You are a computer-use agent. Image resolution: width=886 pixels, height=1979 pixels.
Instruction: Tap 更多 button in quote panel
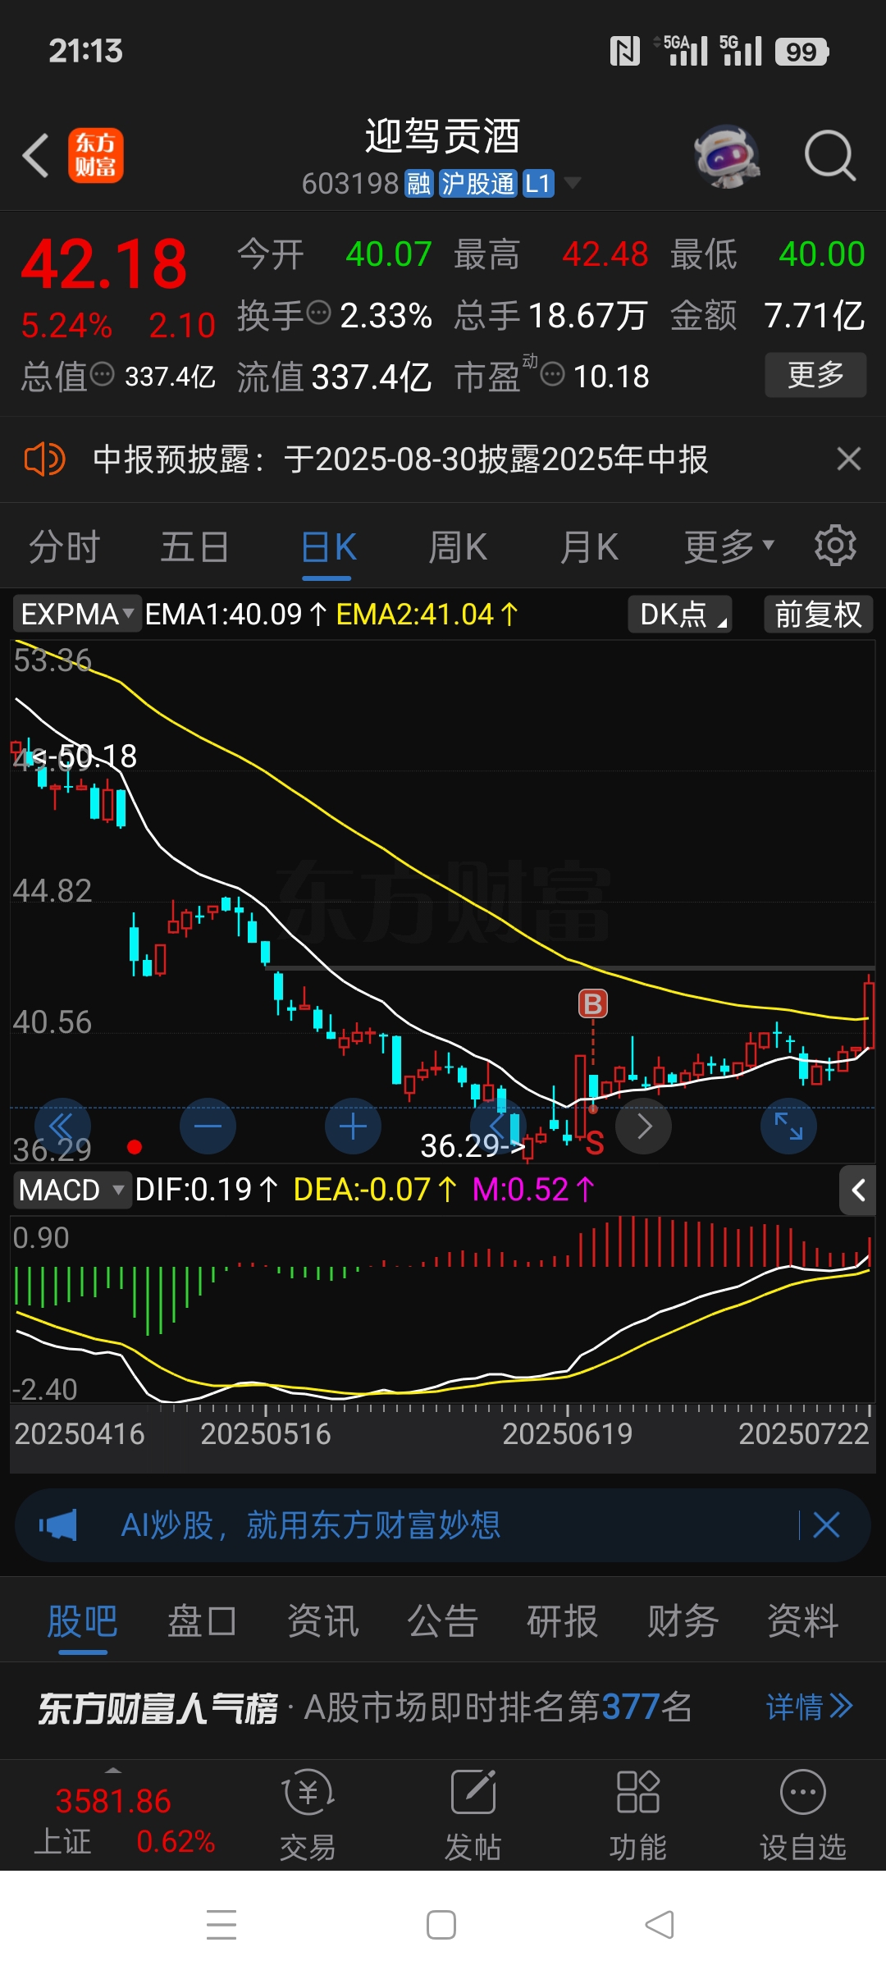point(815,375)
